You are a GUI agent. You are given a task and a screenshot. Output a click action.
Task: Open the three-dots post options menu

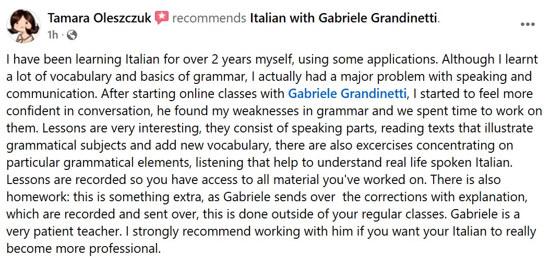528,25
